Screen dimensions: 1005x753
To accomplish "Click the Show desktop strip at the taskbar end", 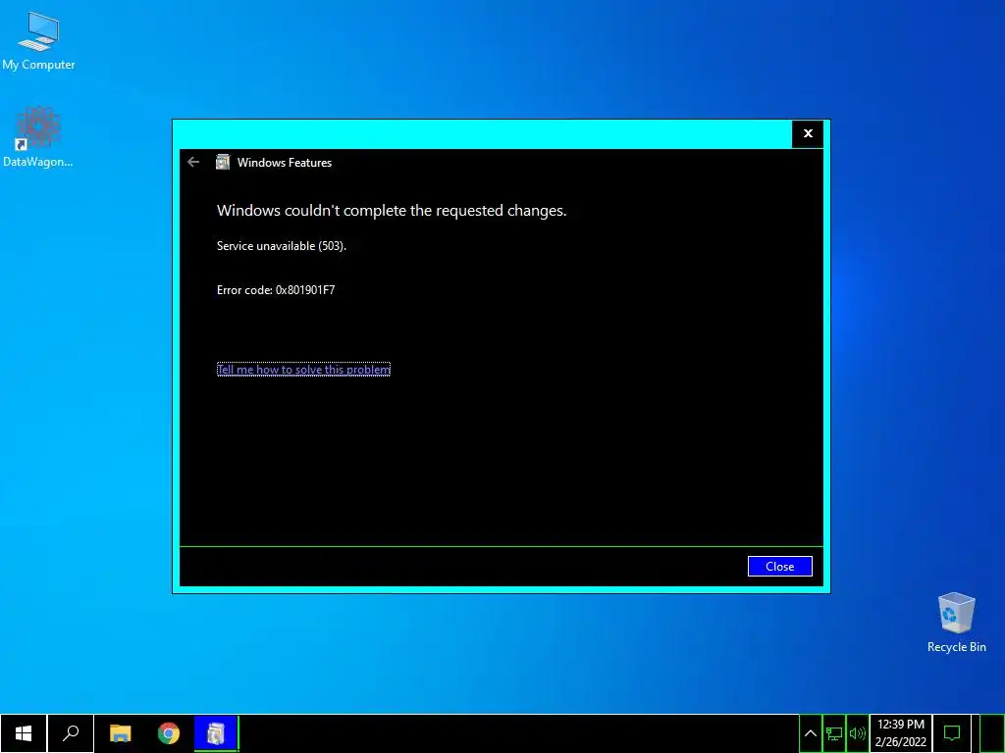I will click(x=992, y=733).
